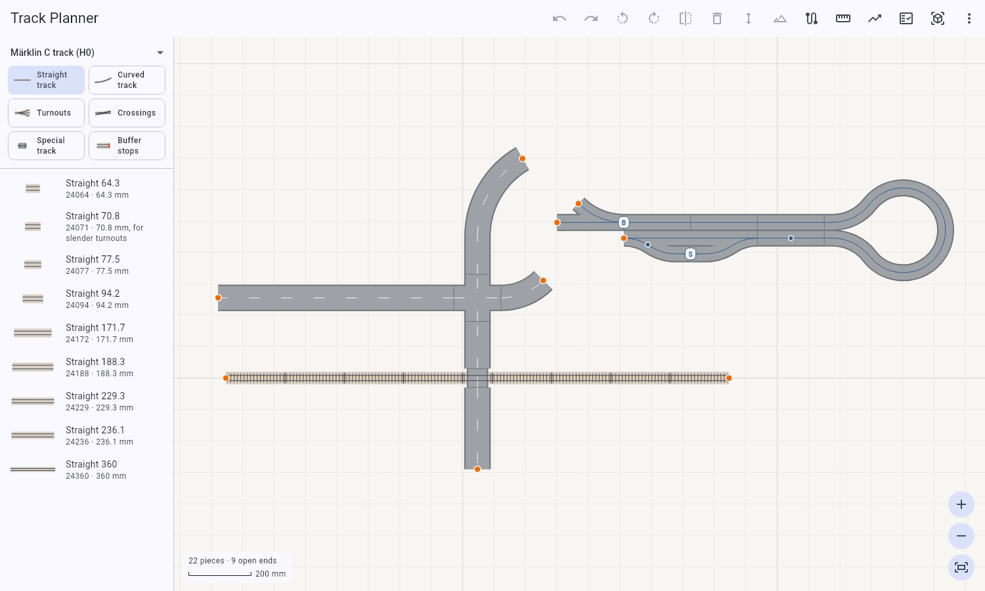
Task: Choose the Straight 171.7 track piece
Action: 87,333
